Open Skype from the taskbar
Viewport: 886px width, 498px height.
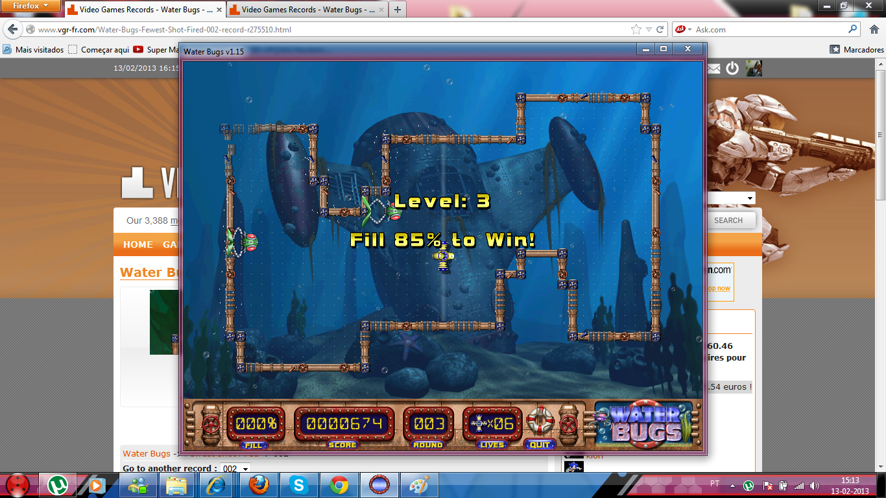(298, 485)
